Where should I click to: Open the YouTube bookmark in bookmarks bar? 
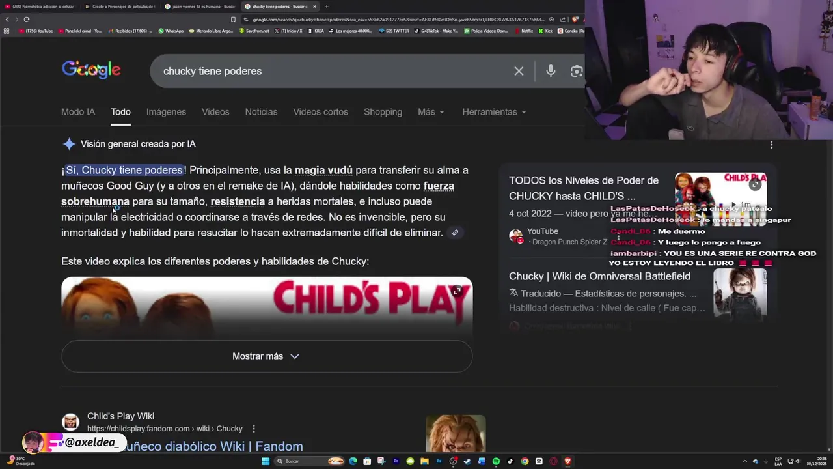click(36, 31)
